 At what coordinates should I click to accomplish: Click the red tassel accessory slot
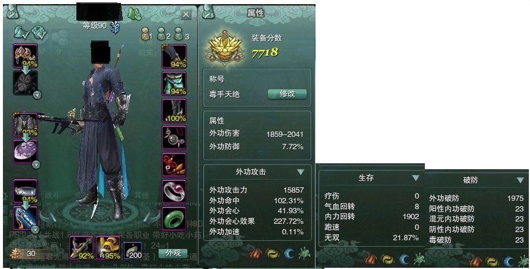tap(174, 164)
